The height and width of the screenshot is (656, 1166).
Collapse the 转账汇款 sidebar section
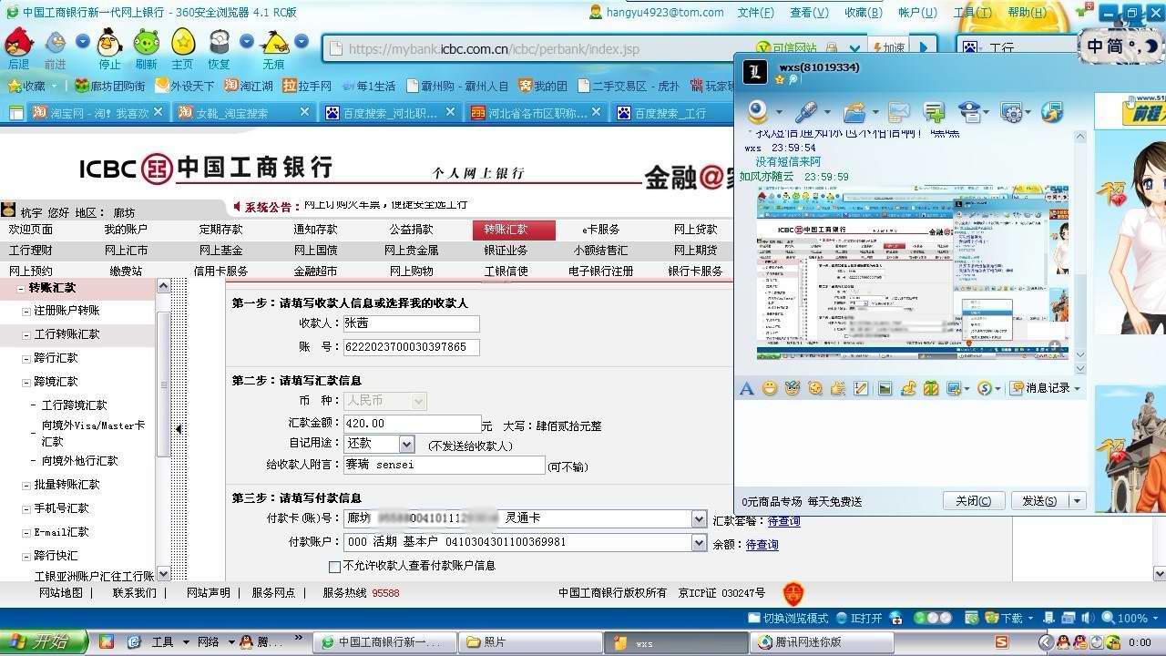21,288
